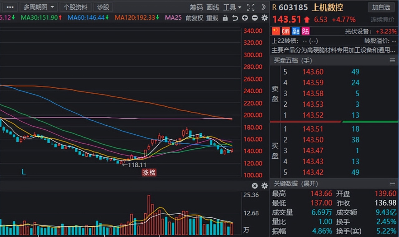The width and height of the screenshot is (399, 237).
Task: Click the CNY currency icon
Action: click(x=286, y=31)
